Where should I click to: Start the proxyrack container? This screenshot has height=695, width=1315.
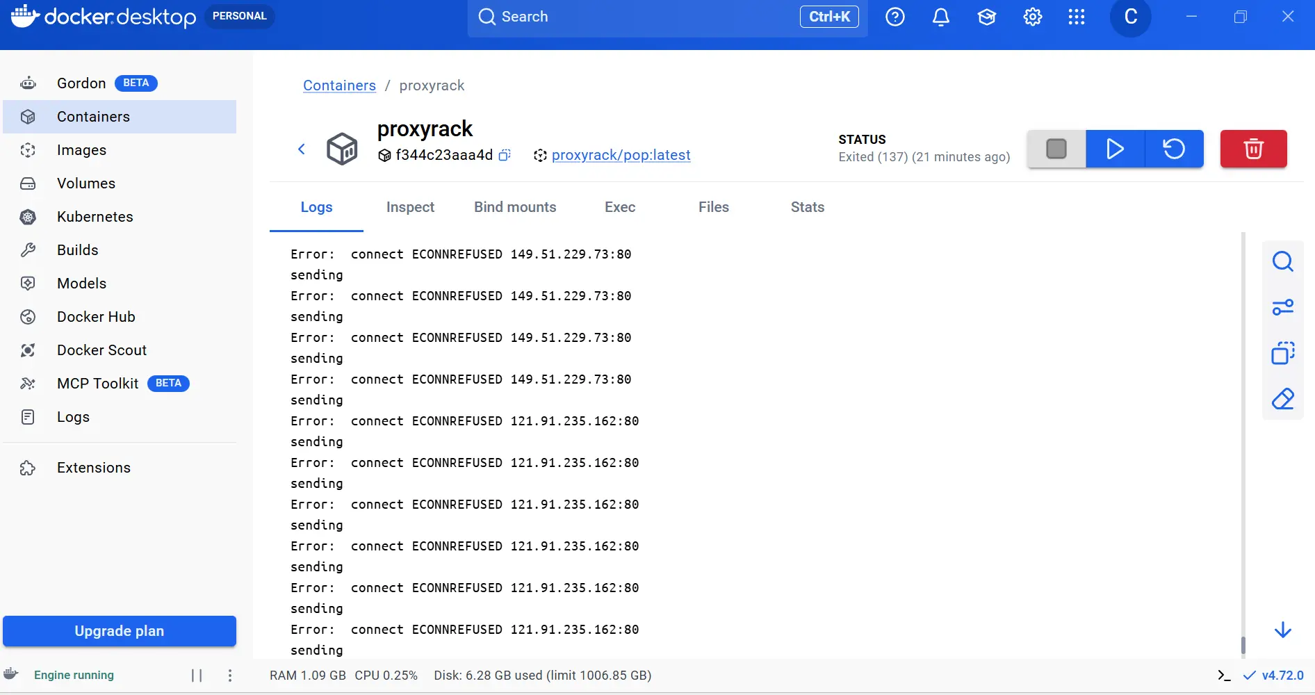coord(1115,149)
